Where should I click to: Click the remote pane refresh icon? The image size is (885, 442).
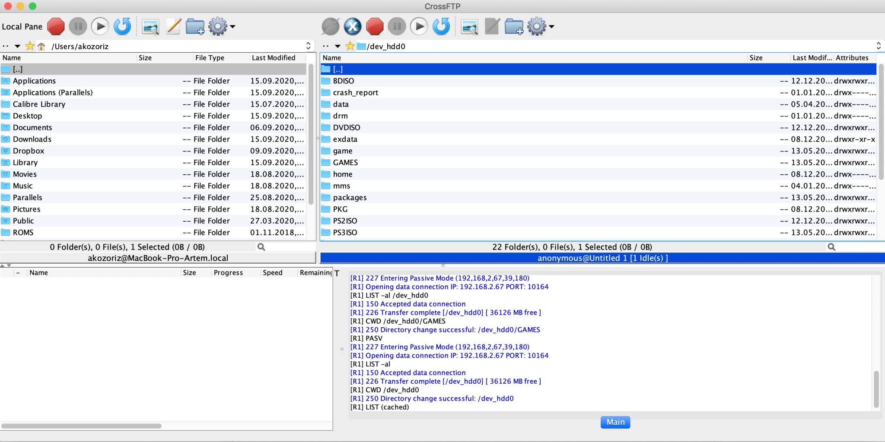441,27
